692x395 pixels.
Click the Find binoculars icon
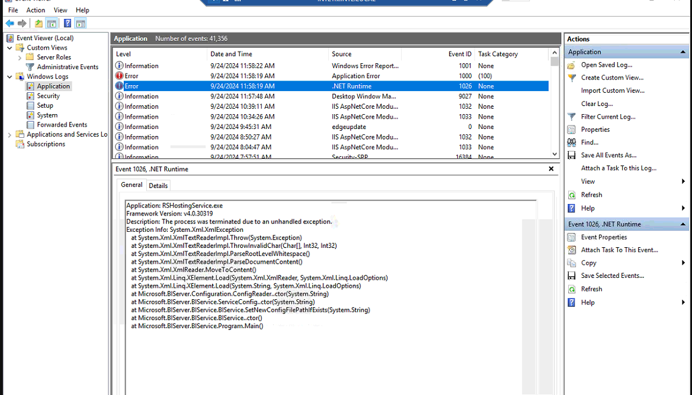[x=571, y=142]
